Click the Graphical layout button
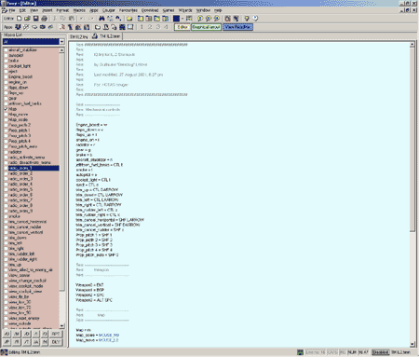This screenshot has width=419, height=357. tap(206, 27)
